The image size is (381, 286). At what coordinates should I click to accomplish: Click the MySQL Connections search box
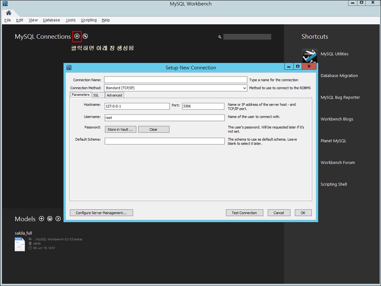247,37
